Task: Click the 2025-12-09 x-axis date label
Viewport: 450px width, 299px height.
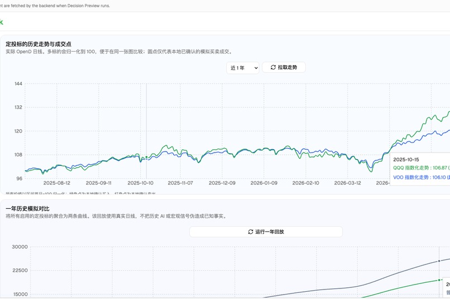Action: [x=222, y=183]
